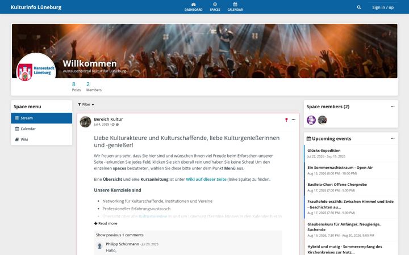Click the Unsere Kernziele sind heading

pos(118,190)
